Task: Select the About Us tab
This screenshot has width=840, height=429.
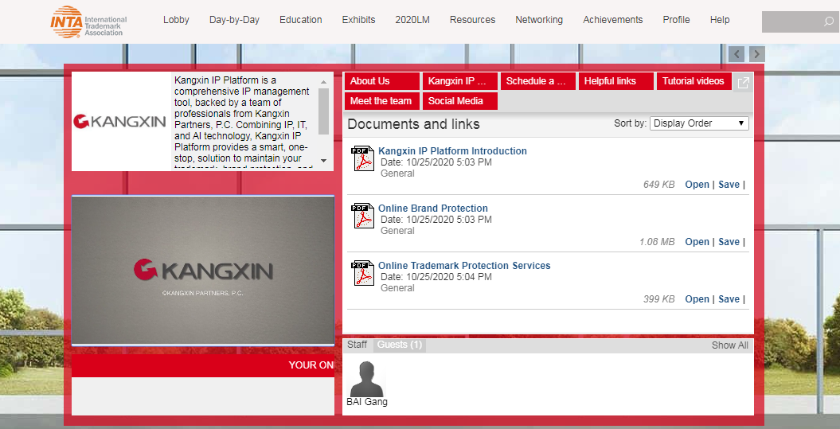Action: 381,81
